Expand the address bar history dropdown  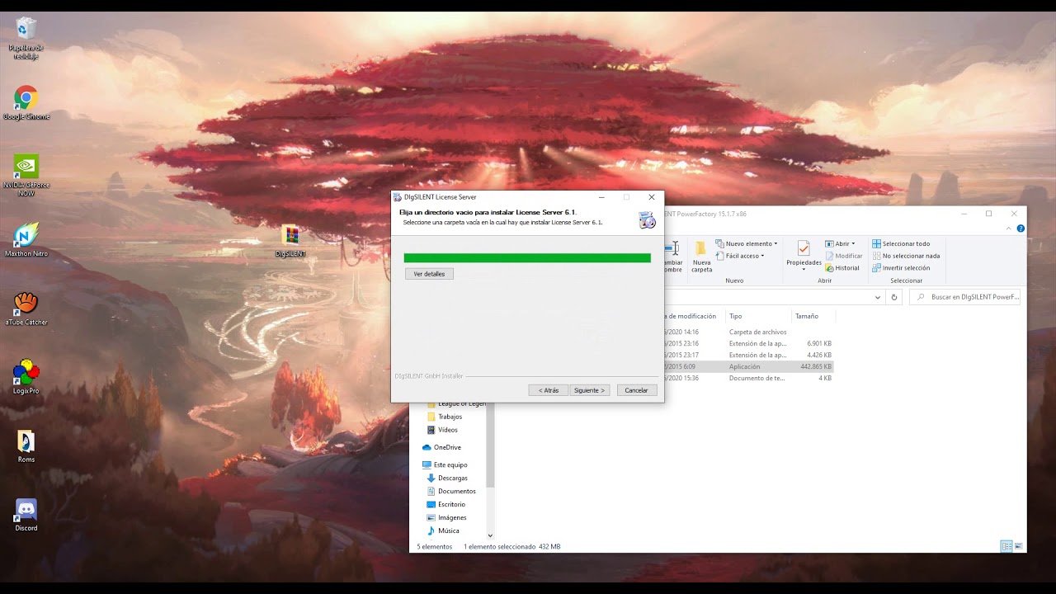coord(877,297)
